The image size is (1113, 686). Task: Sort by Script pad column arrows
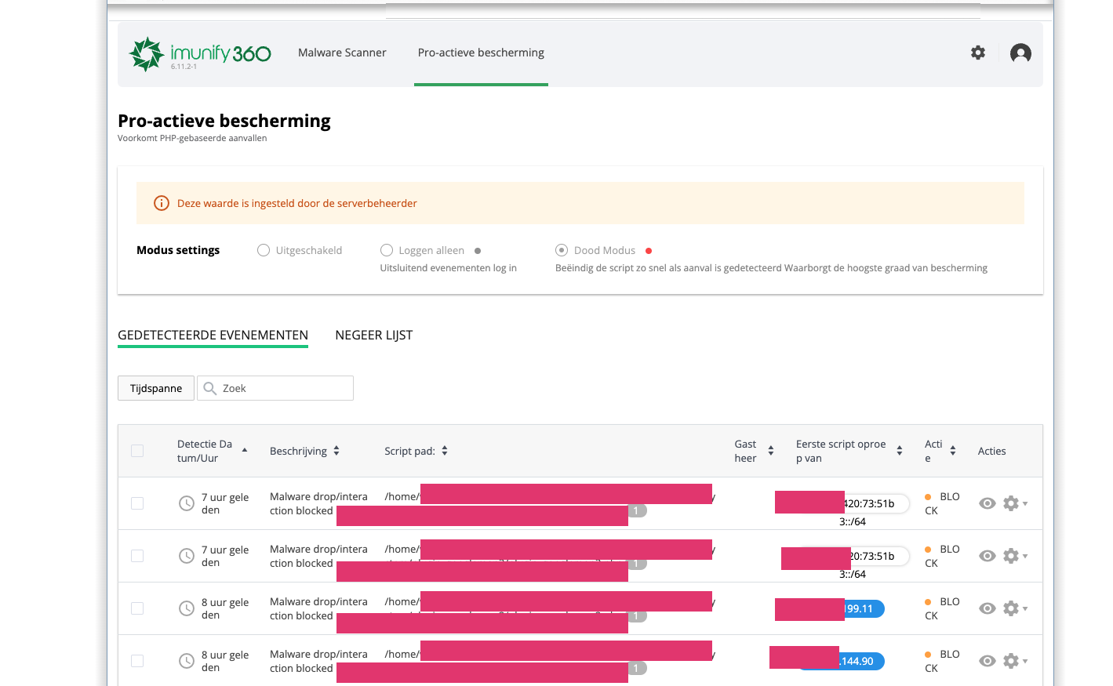tap(445, 451)
